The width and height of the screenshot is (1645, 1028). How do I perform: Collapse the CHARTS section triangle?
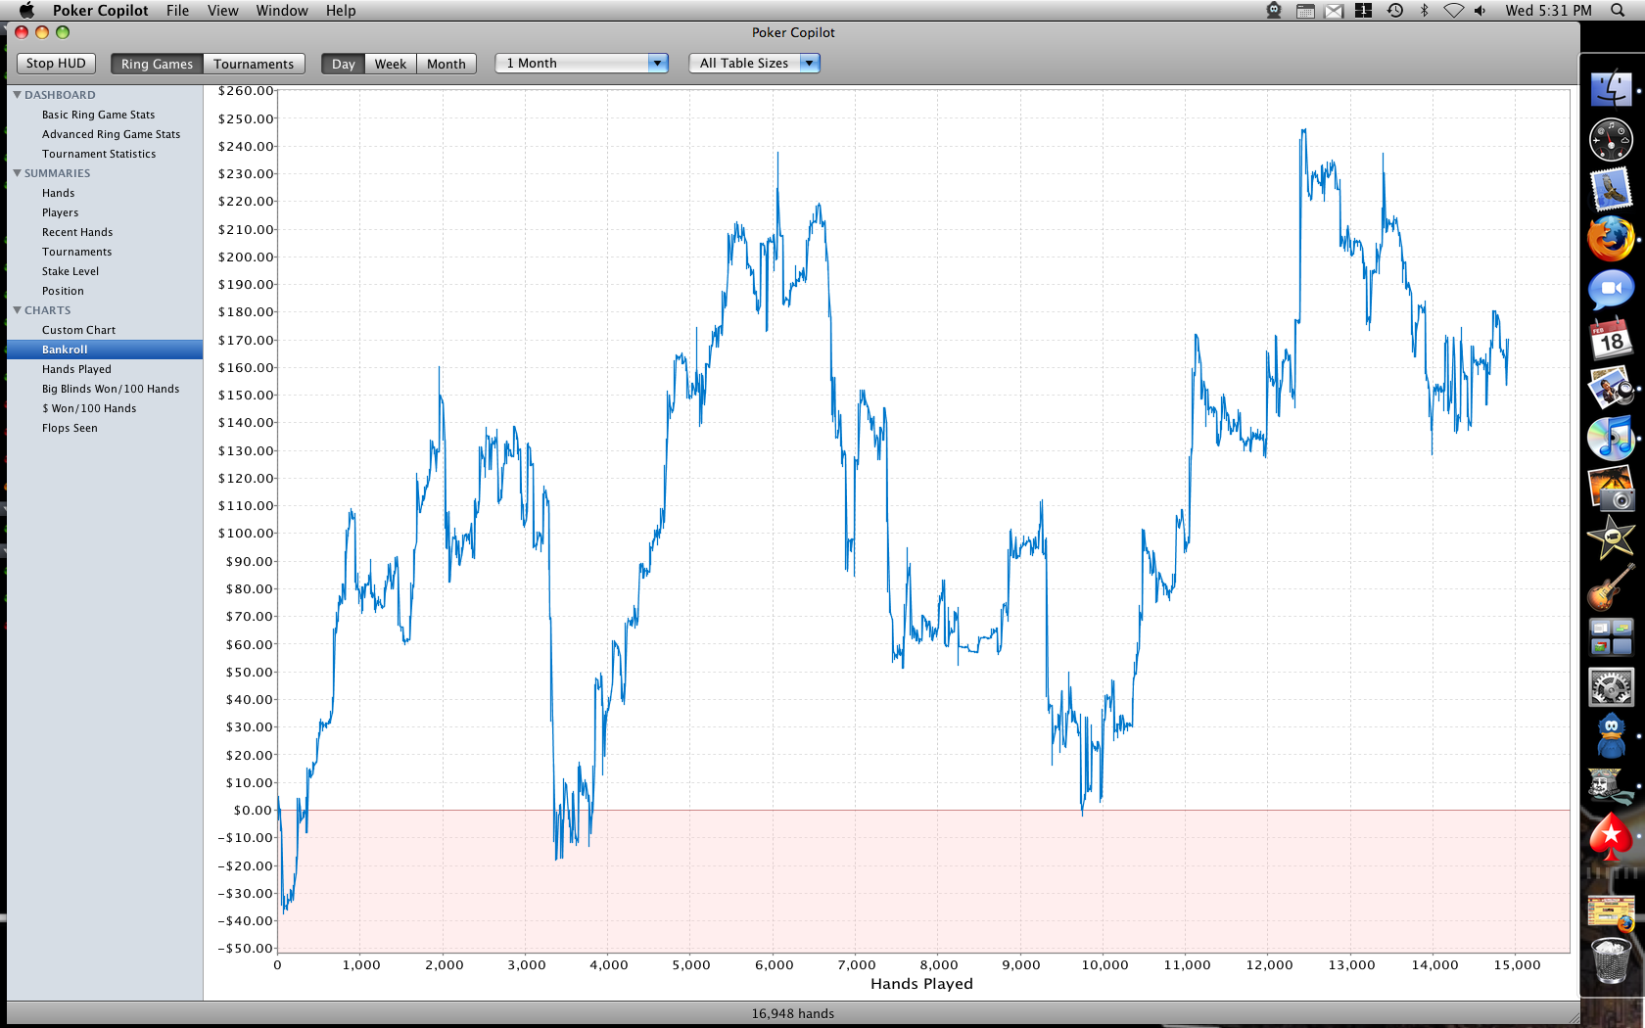[17, 310]
